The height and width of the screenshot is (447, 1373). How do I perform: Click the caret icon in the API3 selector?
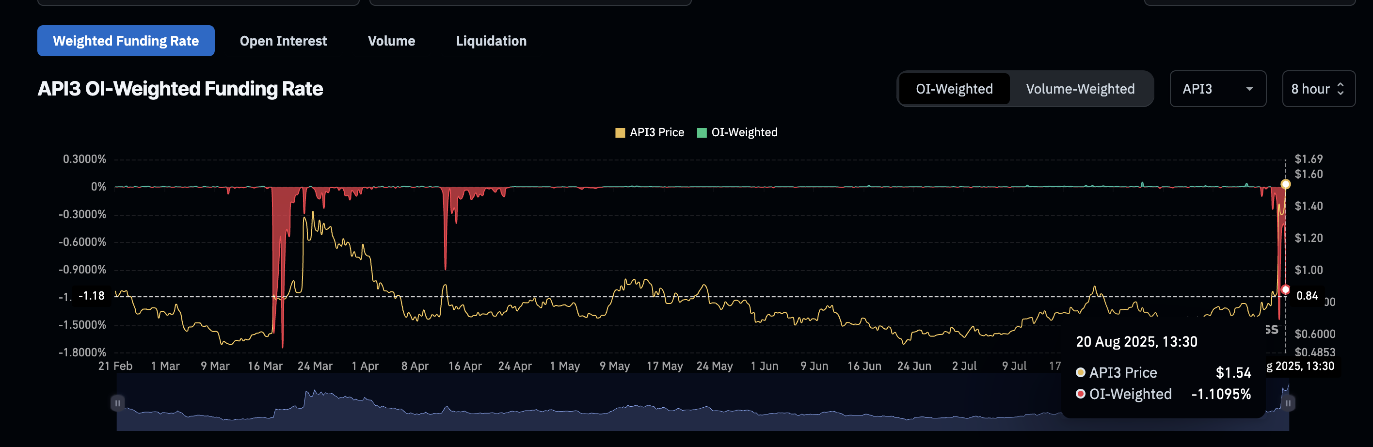click(x=1250, y=89)
